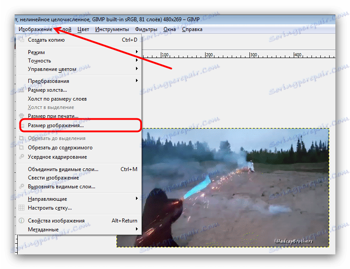Choose Усердное кадрирование entry
The width and height of the screenshot is (350, 269).
78,157
